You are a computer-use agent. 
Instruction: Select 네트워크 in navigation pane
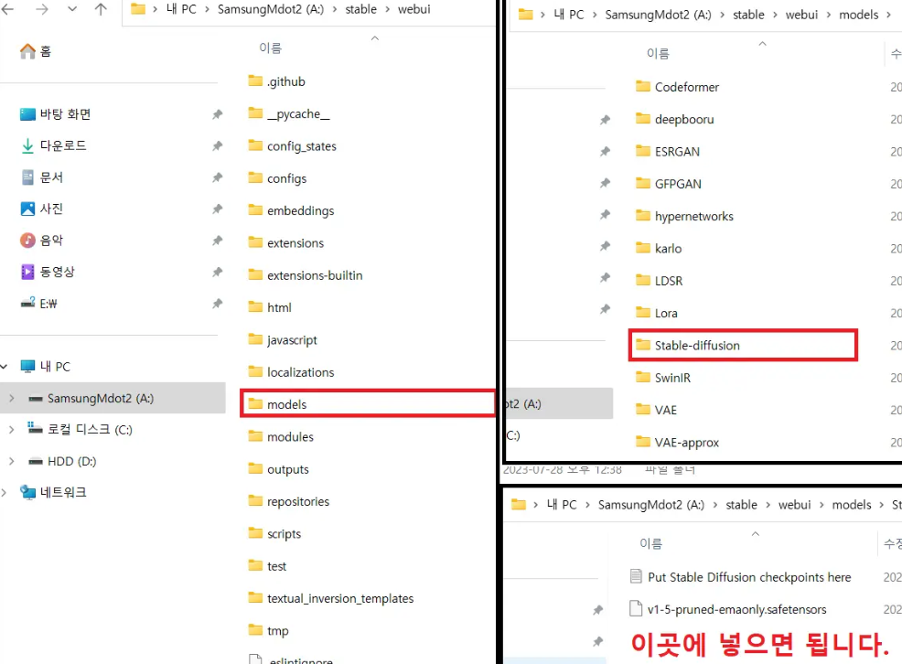click(53, 492)
